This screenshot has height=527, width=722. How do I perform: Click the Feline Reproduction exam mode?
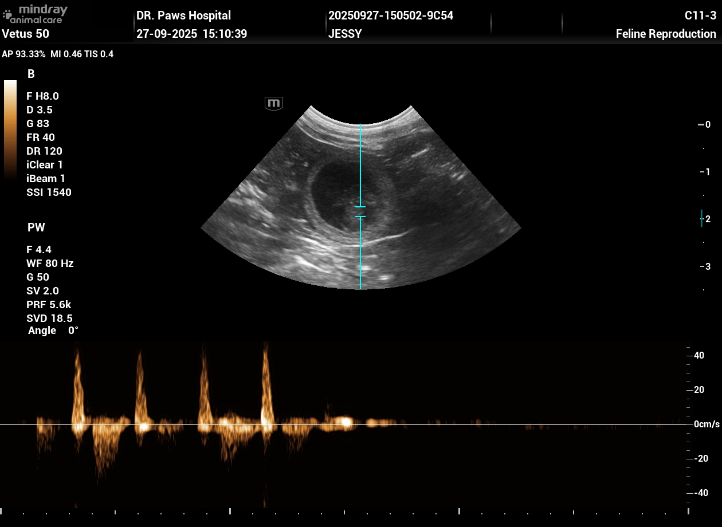pyautogui.click(x=666, y=34)
